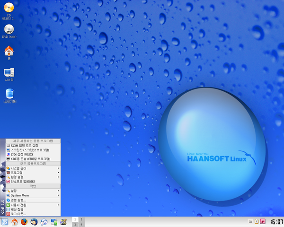This screenshot has height=227, width=284.
Task: Click the Klipper clipboard tray icon
Action: pyautogui.click(x=257, y=221)
